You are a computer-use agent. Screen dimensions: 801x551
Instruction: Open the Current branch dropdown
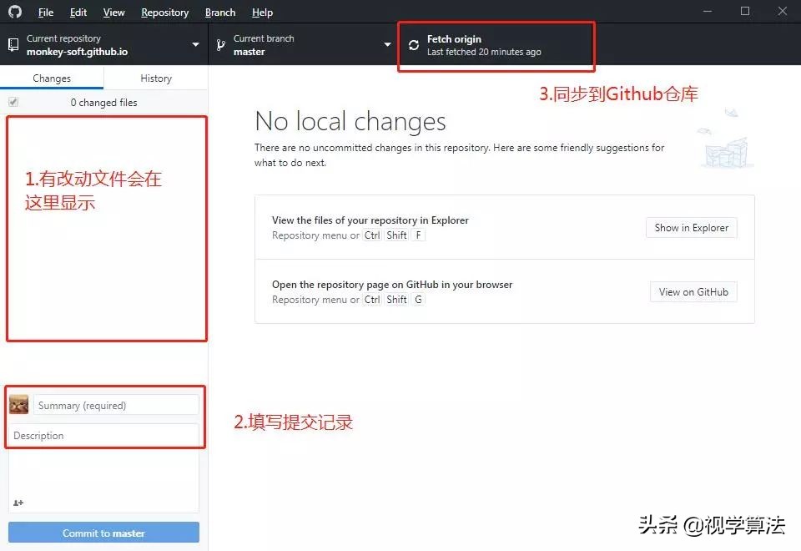coord(386,44)
